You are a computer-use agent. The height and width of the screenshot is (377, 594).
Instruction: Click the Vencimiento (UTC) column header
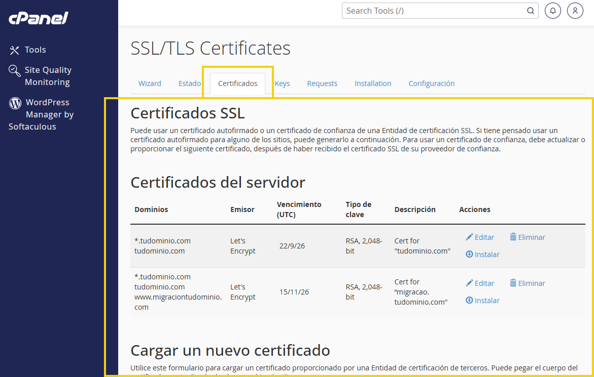pyautogui.click(x=299, y=210)
